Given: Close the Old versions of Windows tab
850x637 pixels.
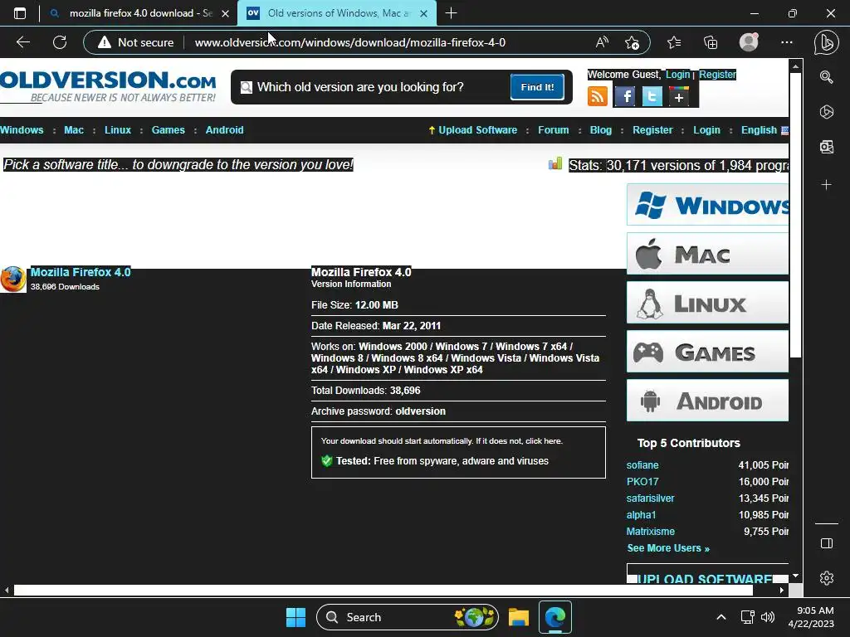Looking at the screenshot, I should [x=424, y=13].
